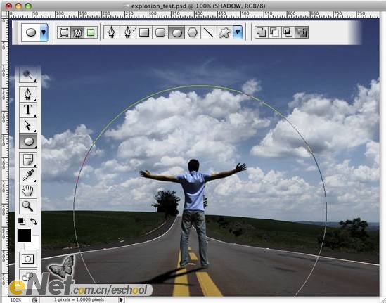
Task: Enable Intersect path areas mode
Action: tap(288, 32)
